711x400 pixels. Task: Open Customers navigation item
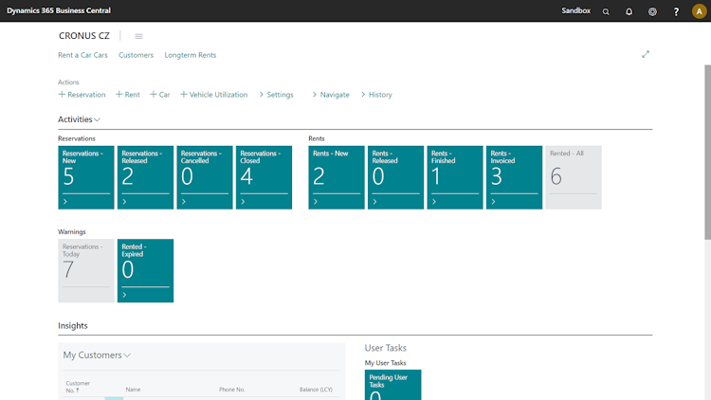[136, 55]
